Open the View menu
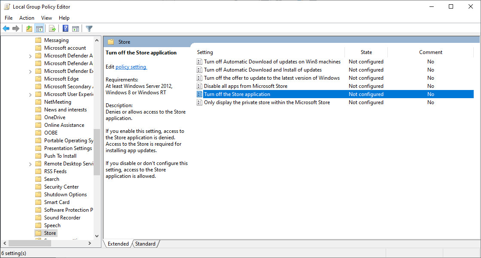Viewport: 481px width, 258px height. click(x=46, y=18)
